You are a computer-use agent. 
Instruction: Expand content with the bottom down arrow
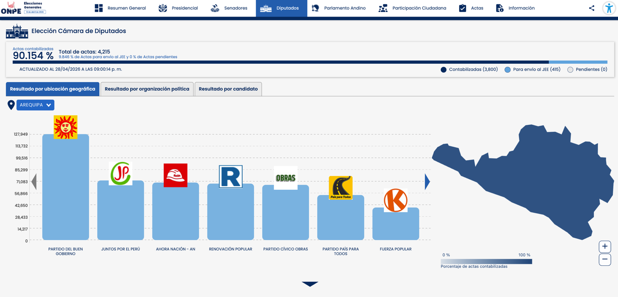coord(310,284)
